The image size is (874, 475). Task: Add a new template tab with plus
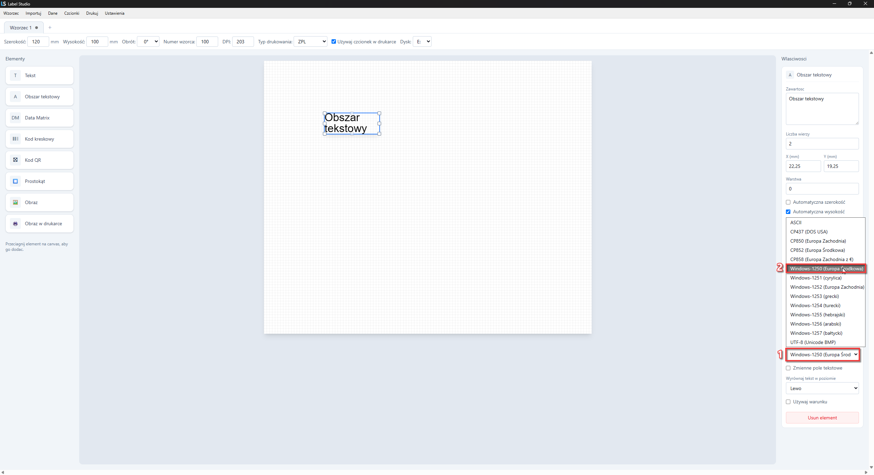pos(50,28)
